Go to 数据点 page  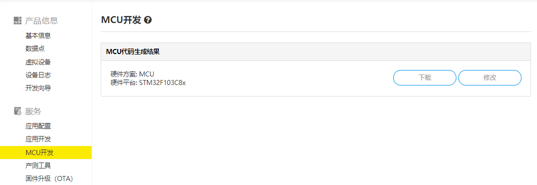(x=35, y=49)
